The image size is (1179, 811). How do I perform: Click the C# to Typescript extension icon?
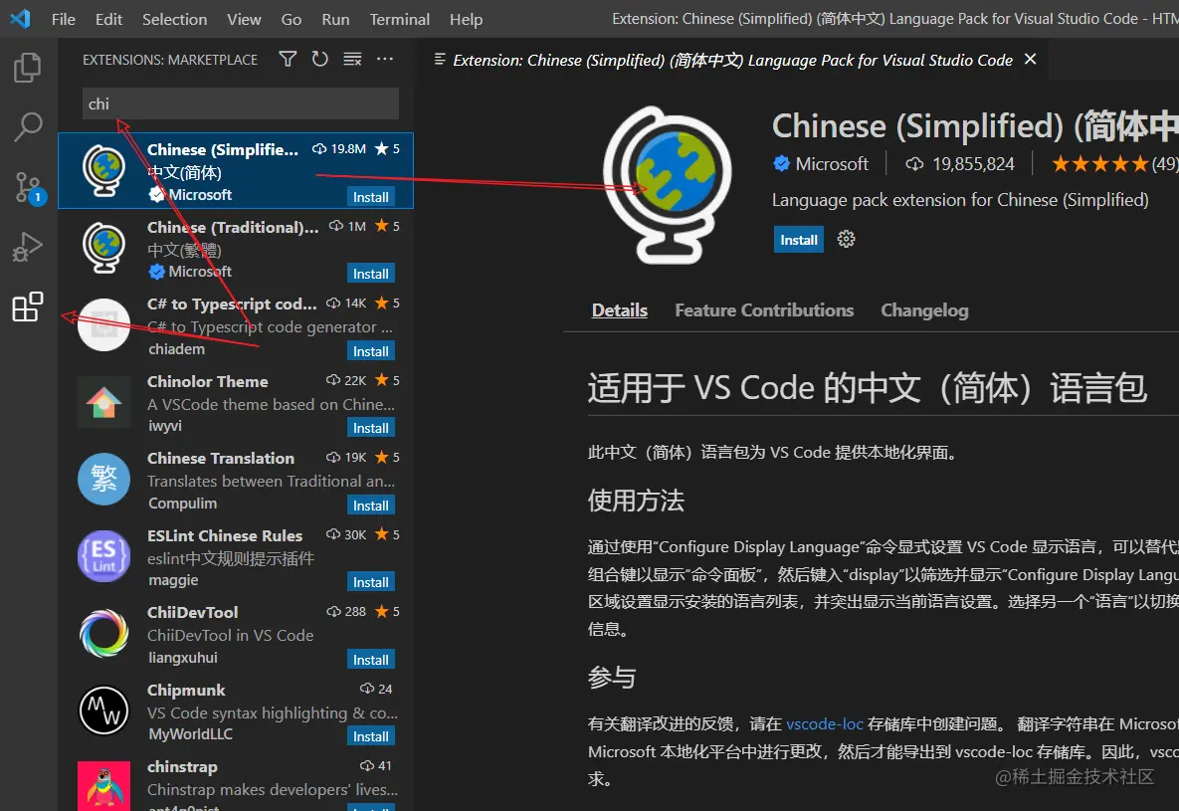103,325
